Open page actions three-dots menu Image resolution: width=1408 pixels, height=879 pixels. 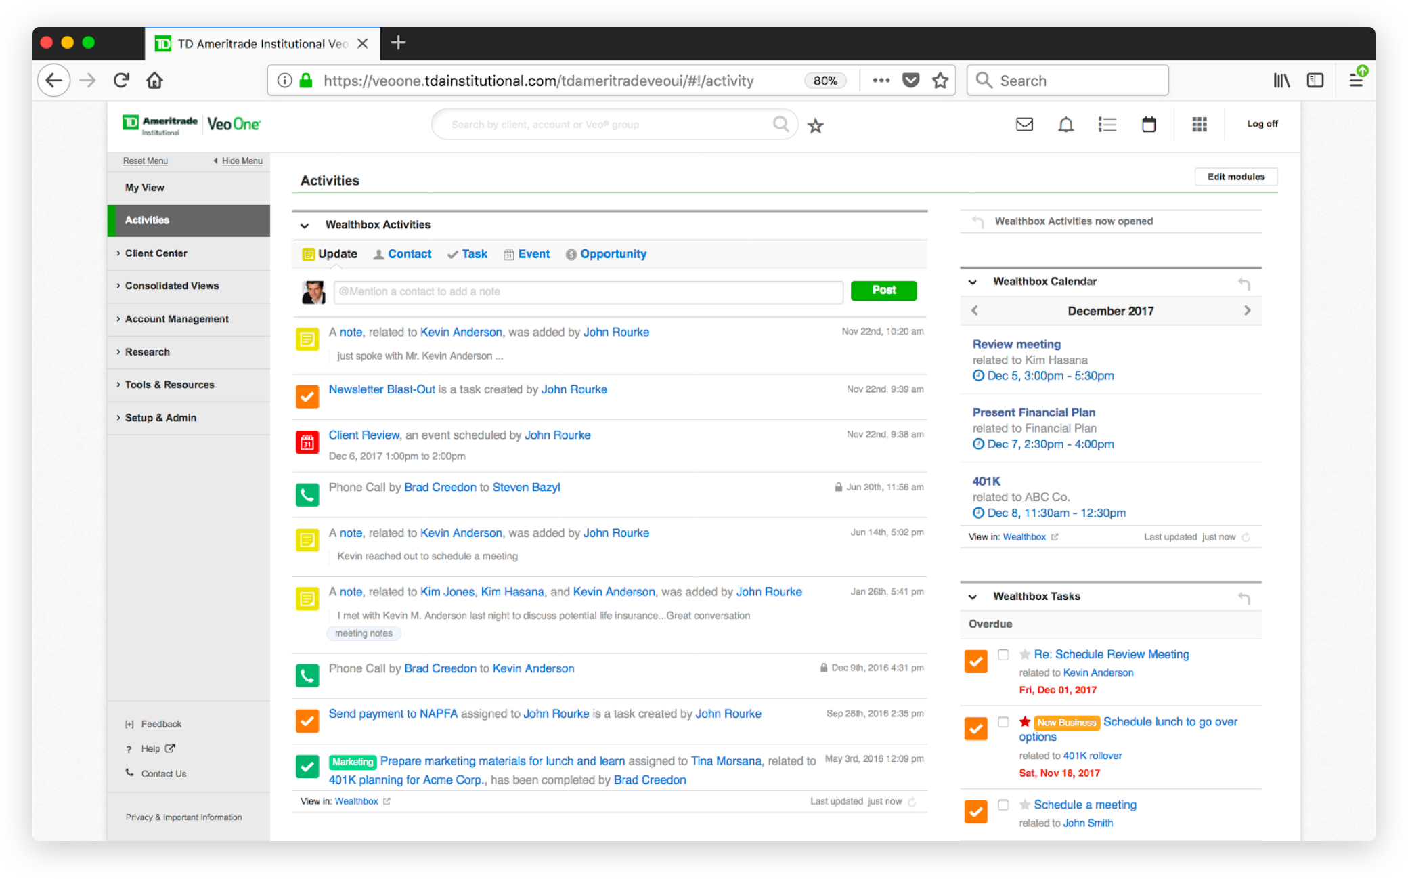click(x=881, y=81)
